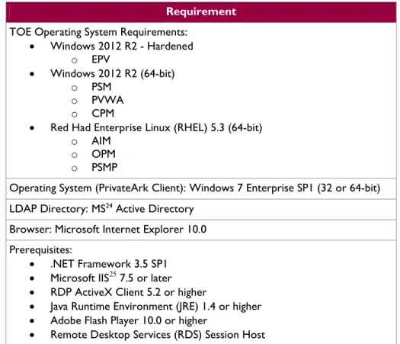Open footnote 25 beside Microsoft IIS

point(113,275)
